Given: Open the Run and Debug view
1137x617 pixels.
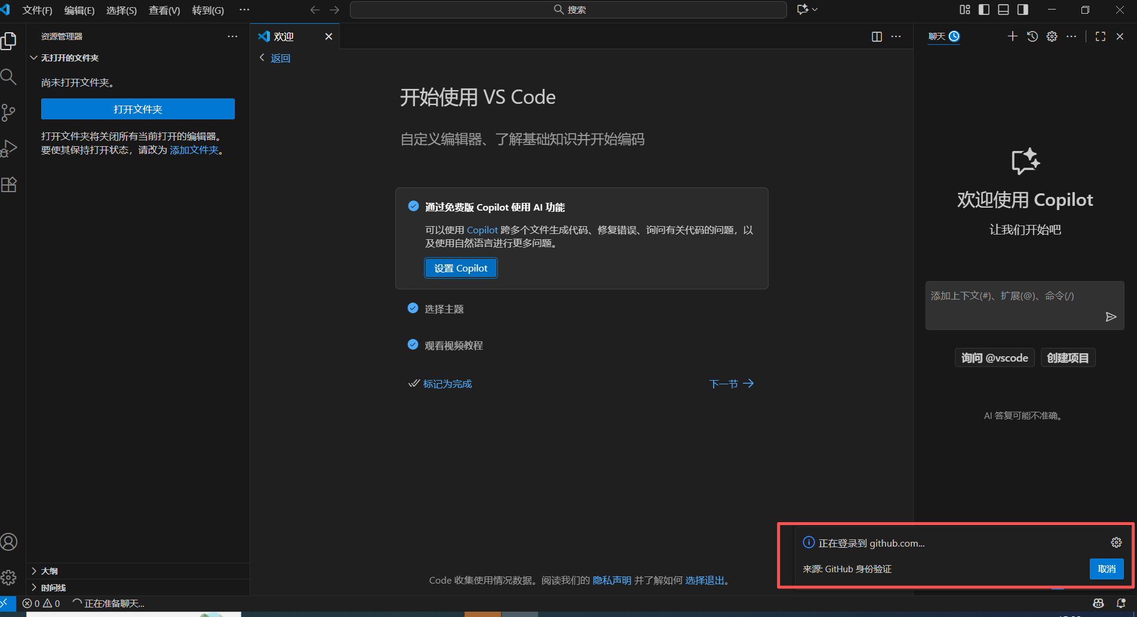Looking at the screenshot, I should tap(8, 149).
